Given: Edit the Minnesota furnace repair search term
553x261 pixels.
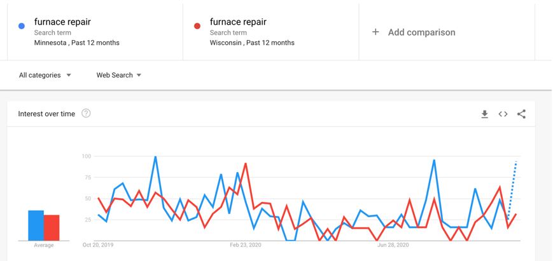Looking at the screenshot, I should [x=62, y=22].
